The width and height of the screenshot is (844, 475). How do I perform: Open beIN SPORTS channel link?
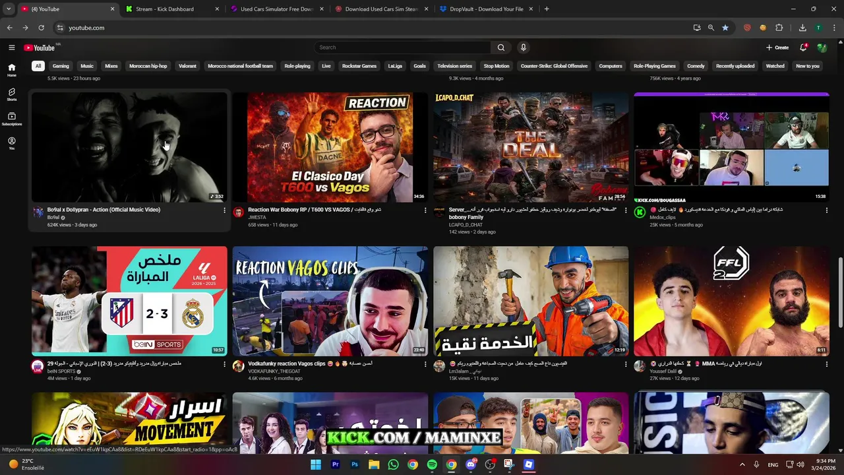[x=61, y=371]
